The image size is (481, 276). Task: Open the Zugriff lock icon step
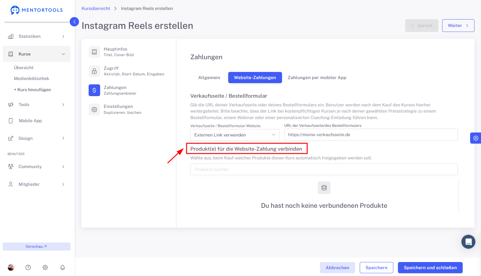(x=94, y=71)
